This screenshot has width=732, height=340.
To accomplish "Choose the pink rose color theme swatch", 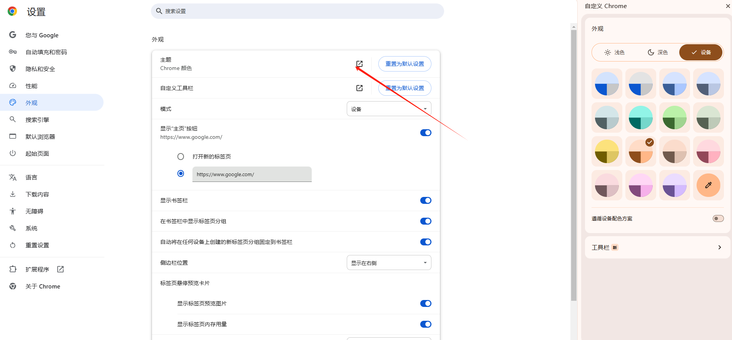I will (709, 151).
